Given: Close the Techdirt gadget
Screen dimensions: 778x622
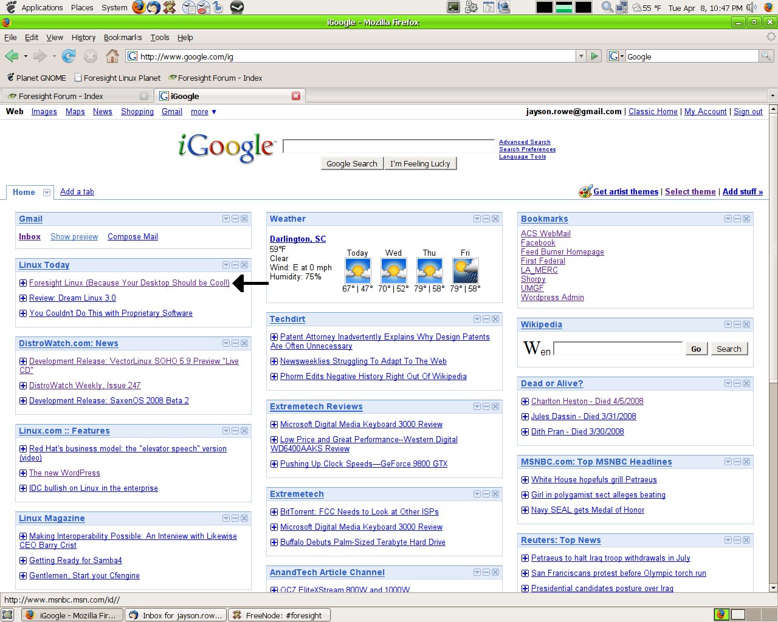Looking at the screenshot, I should pyautogui.click(x=495, y=319).
